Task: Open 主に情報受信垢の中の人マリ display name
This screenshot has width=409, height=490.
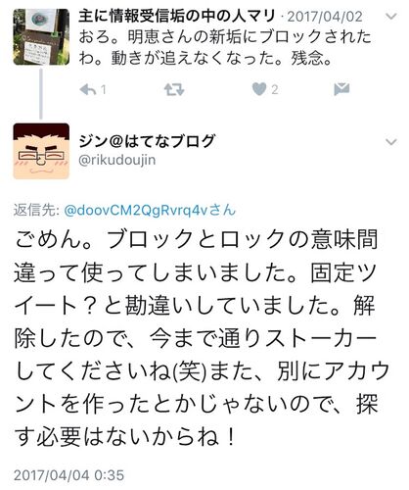Action: [x=177, y=16]
